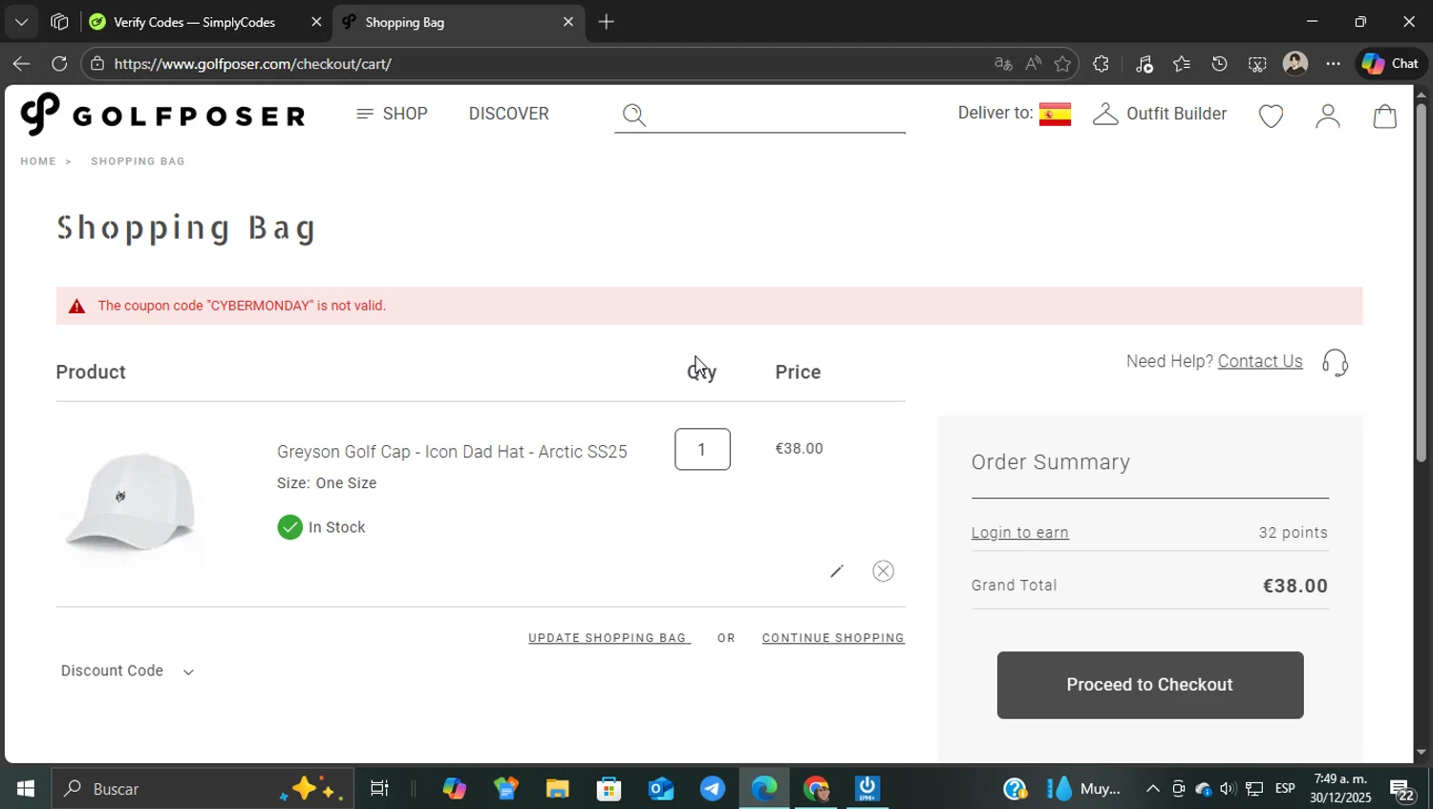The height and width of the screenshot is (809, 1433).
Task: Open the SHOP hamburger menu
Action: [392, 114]
